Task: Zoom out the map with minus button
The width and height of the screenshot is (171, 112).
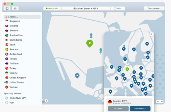Action: tap(158, 101)
